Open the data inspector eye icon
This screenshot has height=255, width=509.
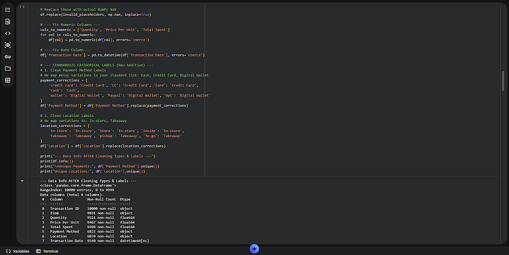pos(8,45)
